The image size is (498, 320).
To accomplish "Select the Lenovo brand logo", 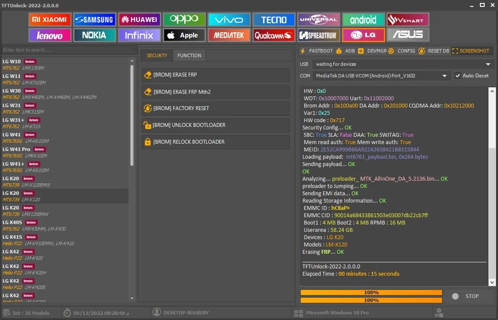I will coord(50,35).
